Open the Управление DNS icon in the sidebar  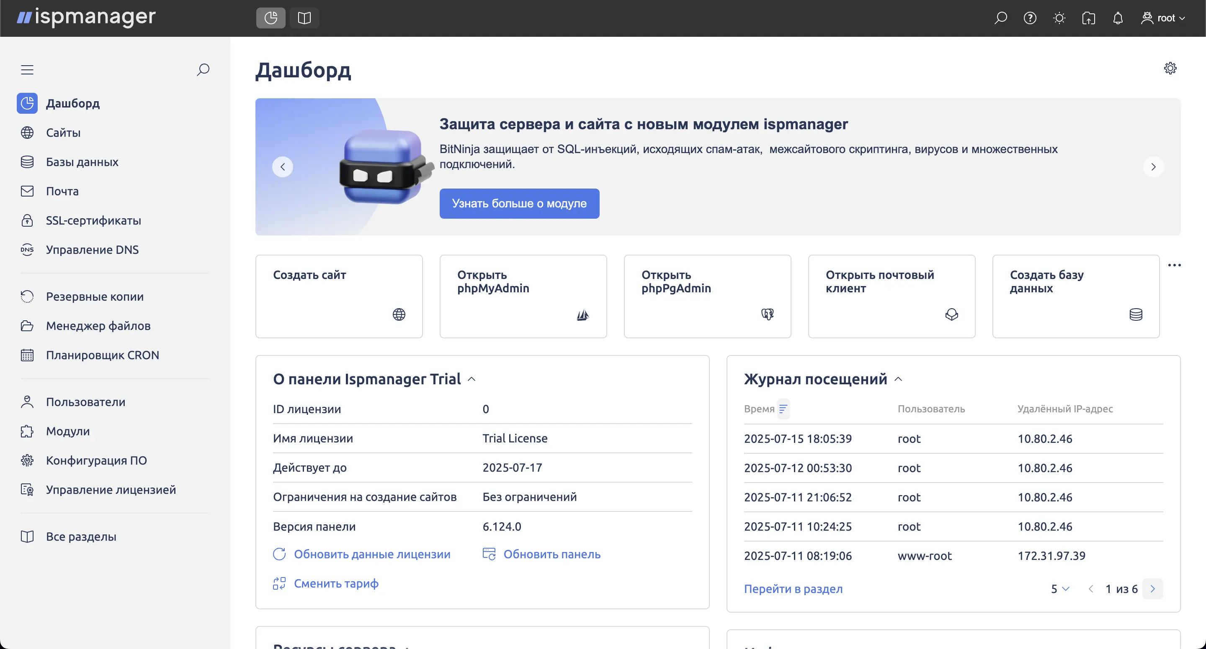tap(27, 249)
